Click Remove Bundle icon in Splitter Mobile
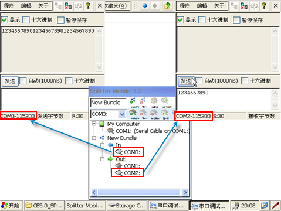The width and height of the screenshot is (281, 211). (143, 101)
